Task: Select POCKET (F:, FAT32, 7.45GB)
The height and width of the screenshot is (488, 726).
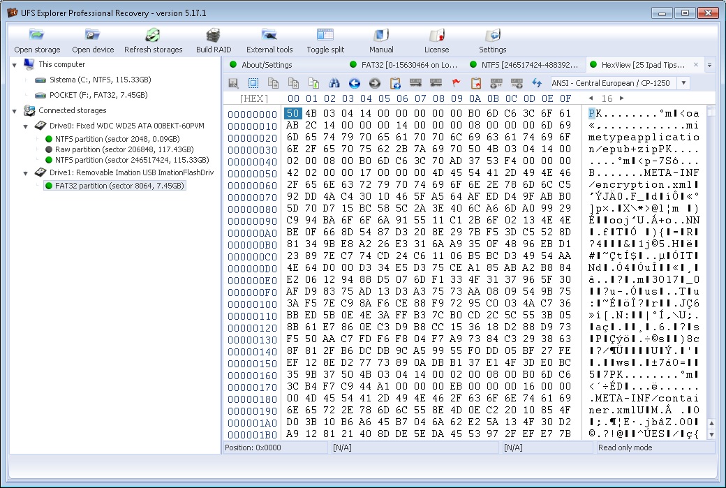Action: pos(98,95)
